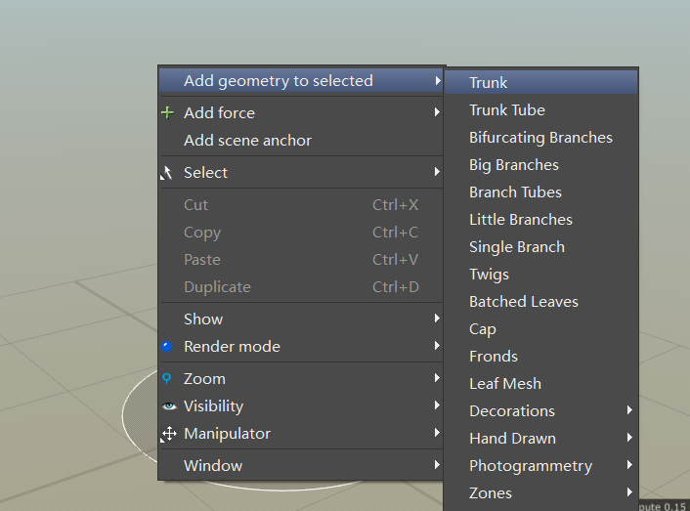Add a Leaf Mesh generator
This screenshot has height=511, width=690.
click(x=540, y=383)
